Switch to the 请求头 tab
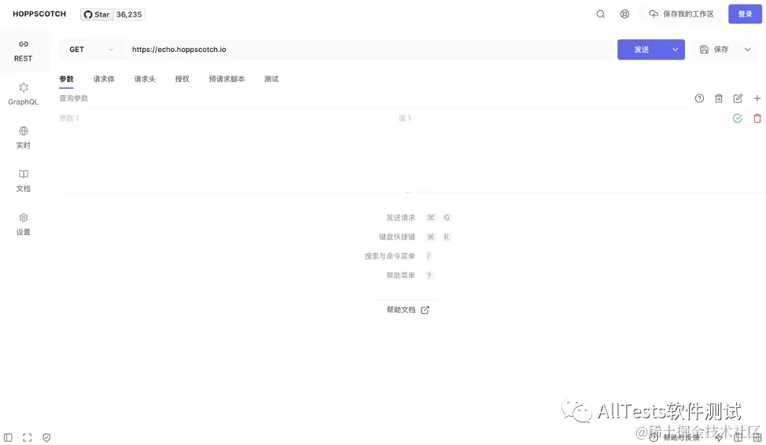 (x=145, y=79)
